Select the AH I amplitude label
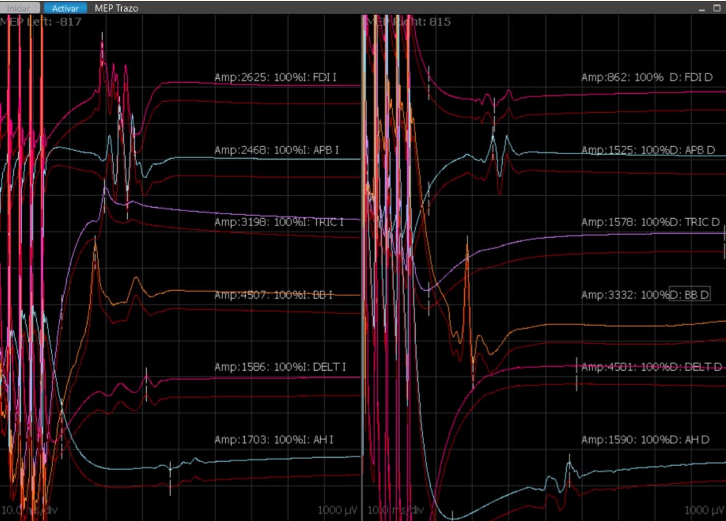 273,439
